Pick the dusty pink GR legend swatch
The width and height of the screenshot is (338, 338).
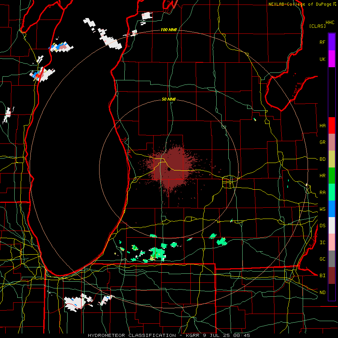(332, 142)
